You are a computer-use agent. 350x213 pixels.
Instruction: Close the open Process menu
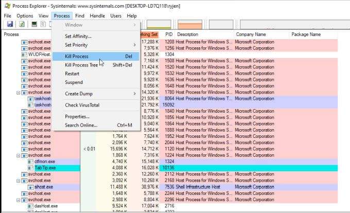(62, 16)
